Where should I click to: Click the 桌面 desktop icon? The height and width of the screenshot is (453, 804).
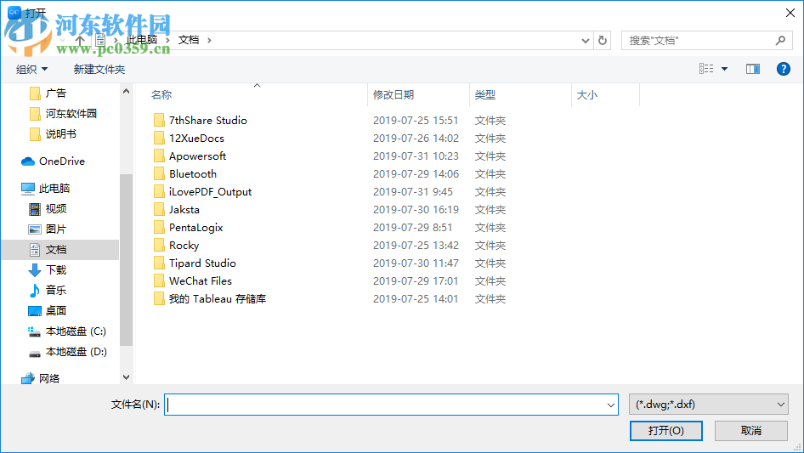coord(34,311)
